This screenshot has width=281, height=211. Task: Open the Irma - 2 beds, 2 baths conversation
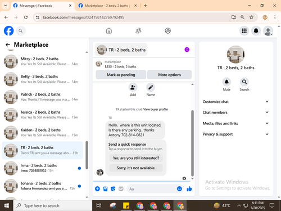(x=42, y=168)
